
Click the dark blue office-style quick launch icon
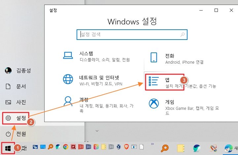coord(88,147)
